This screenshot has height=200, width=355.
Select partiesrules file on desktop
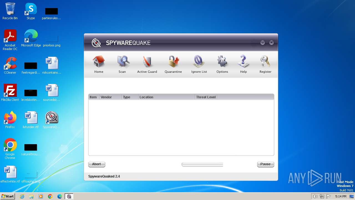(x=51, y=13)
